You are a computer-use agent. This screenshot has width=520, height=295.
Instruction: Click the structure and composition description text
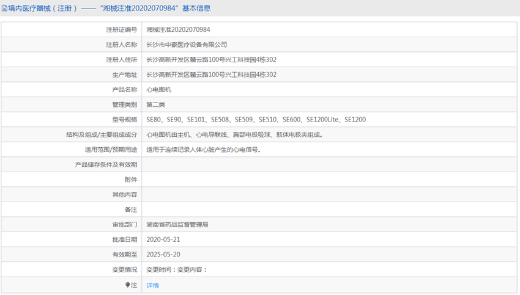point(234,135)
